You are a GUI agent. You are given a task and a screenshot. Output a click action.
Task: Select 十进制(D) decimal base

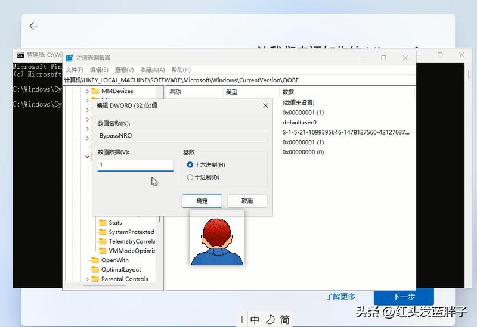pyautogui.click(x=203, y=177)
